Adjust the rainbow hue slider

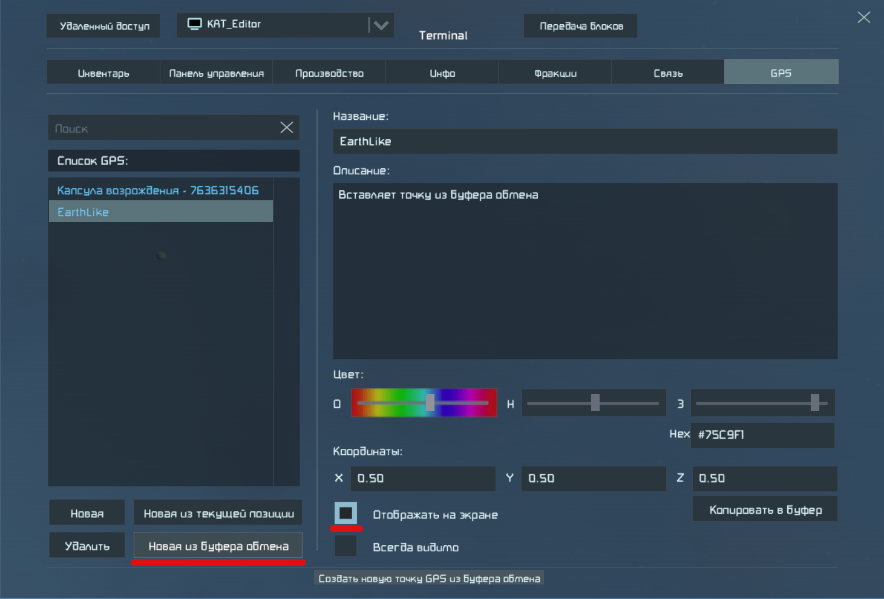[424, 402]
